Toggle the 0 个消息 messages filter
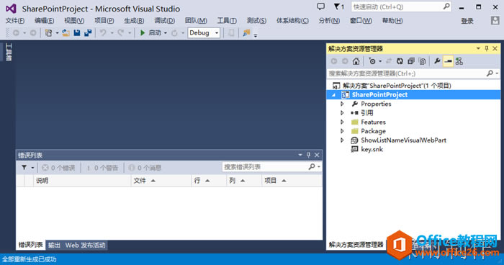The width and height of the screenshot is (504, 265). coord(145,168)
